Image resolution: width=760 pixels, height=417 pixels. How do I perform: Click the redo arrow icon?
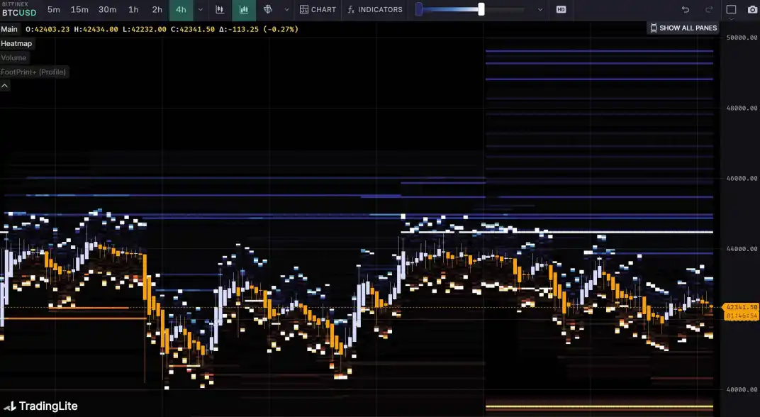(708, 10)
